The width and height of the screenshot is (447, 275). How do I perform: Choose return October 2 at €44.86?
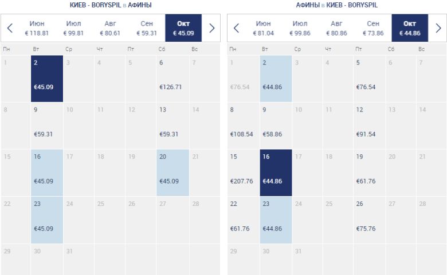[x=276, y=78]
